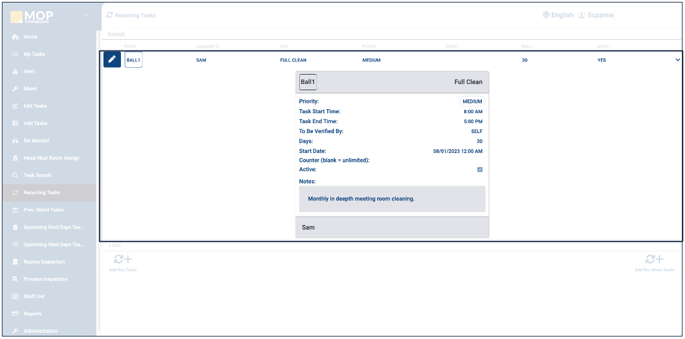This screenshot has width=685, height=339.
Task: Click the globe language icon
Action: 546,15
